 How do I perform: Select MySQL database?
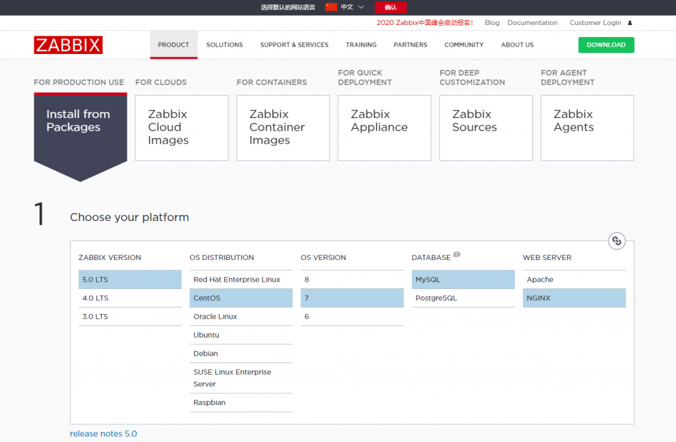pos(463,280)
